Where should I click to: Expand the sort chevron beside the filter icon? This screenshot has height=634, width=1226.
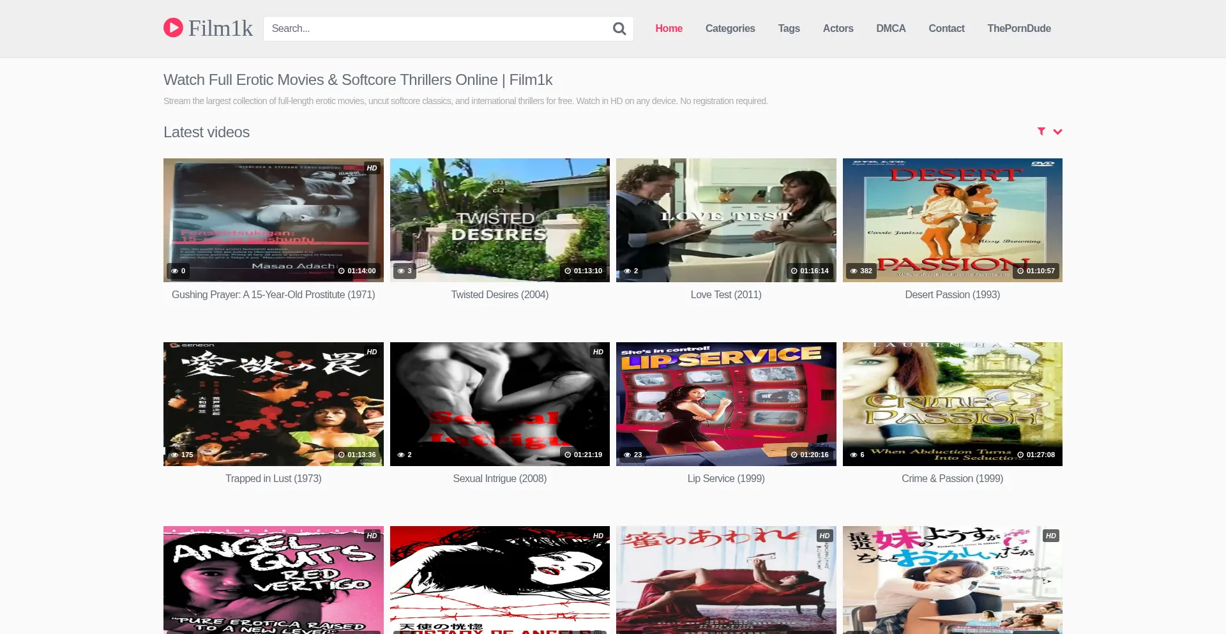point(1057,132)
